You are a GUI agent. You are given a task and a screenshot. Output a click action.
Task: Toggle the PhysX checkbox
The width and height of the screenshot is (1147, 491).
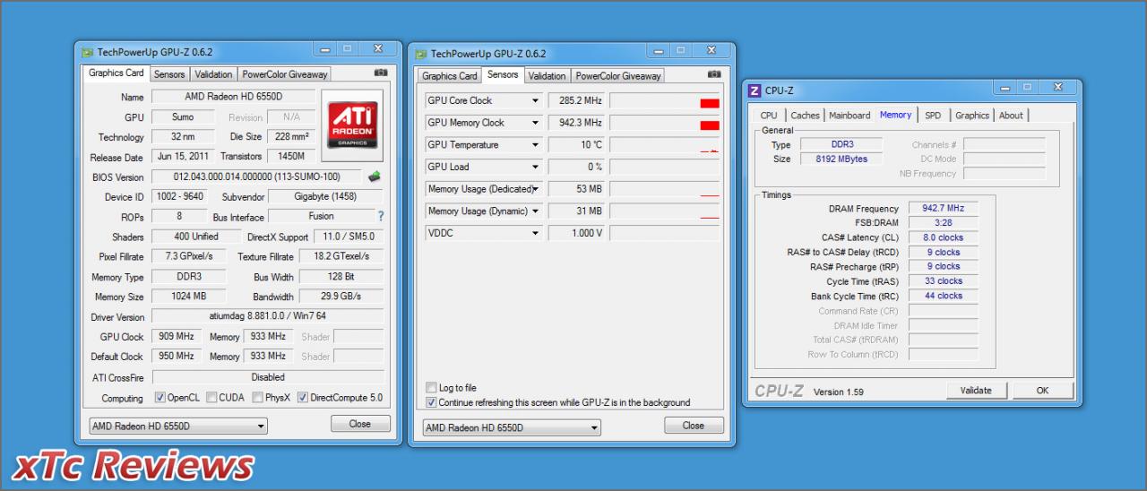257,398
